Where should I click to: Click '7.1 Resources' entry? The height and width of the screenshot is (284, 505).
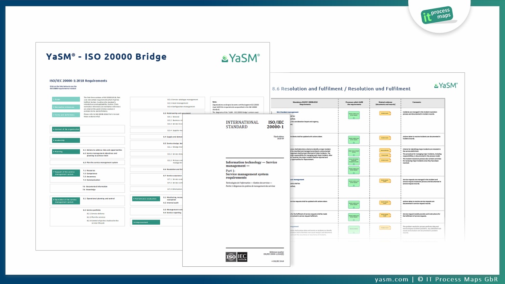89,170
